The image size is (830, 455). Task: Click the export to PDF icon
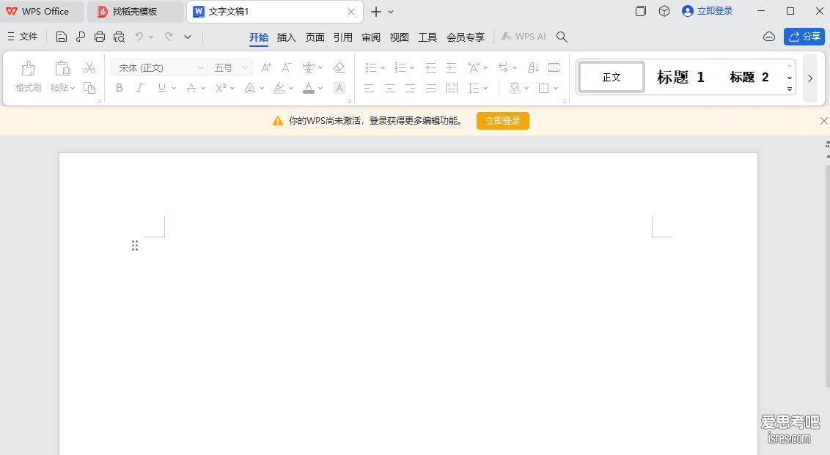point(81,37)
